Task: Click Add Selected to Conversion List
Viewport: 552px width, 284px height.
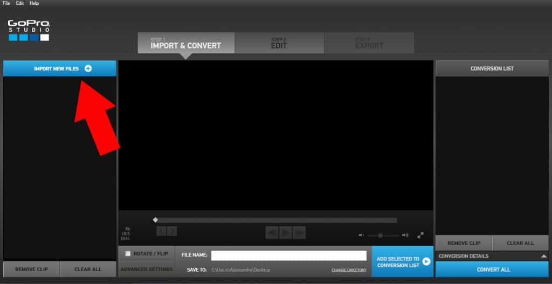Action: click(402, 262)
